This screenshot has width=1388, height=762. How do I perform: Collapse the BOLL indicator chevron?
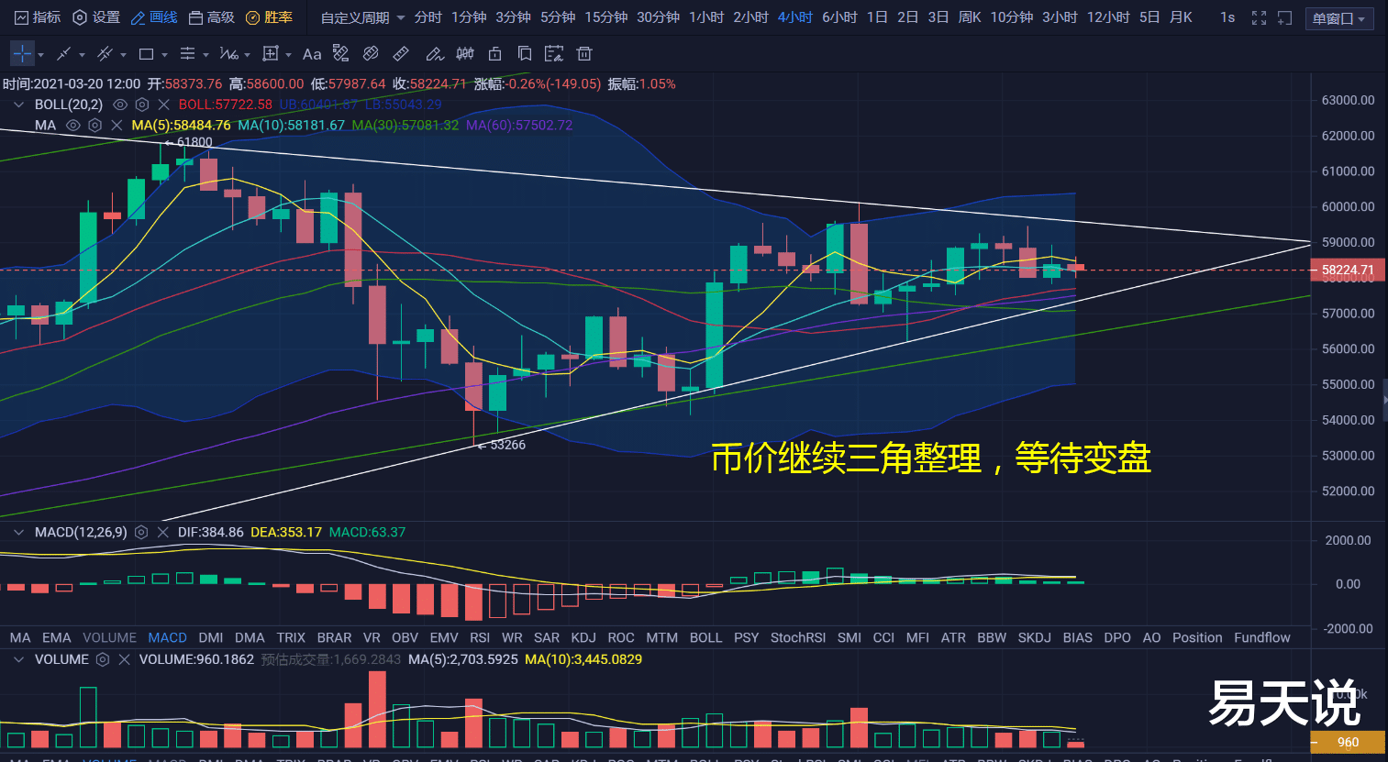18,105
